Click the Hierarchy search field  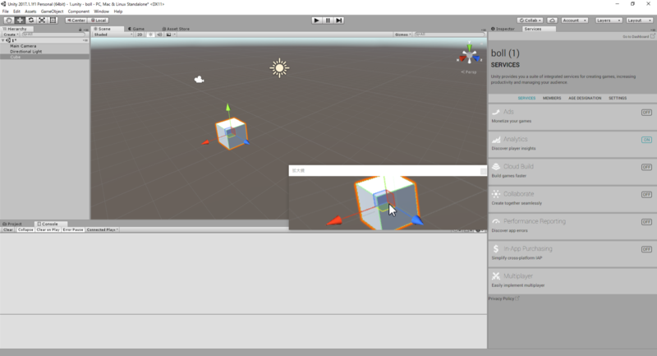coord(53,35)
